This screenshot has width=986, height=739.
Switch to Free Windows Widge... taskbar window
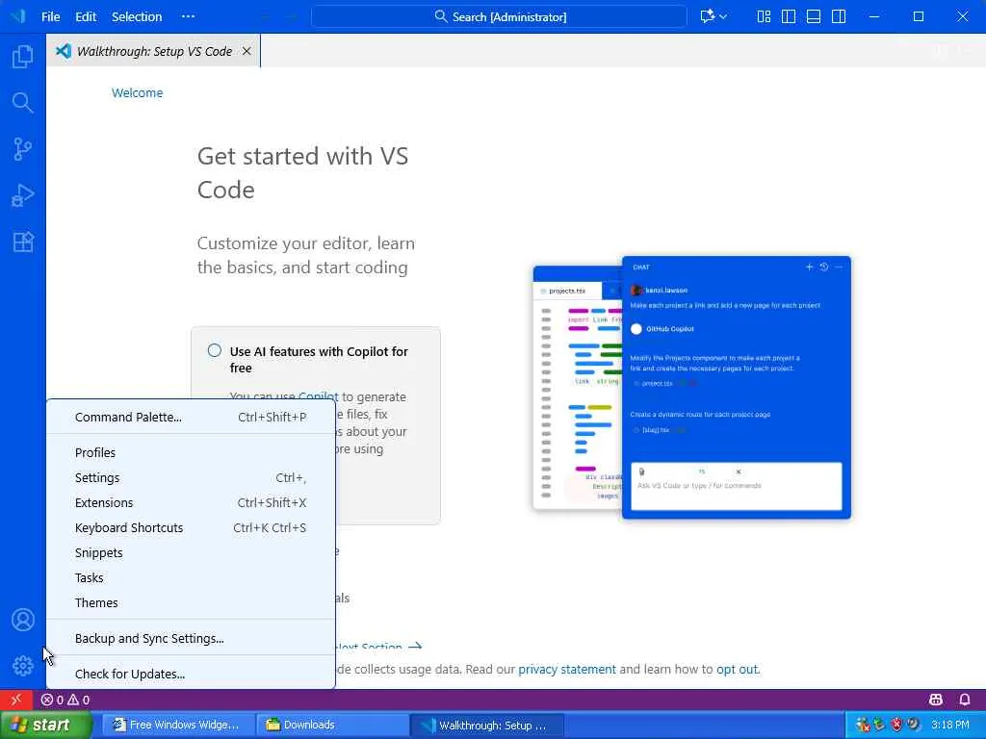(x=178, y=725)
